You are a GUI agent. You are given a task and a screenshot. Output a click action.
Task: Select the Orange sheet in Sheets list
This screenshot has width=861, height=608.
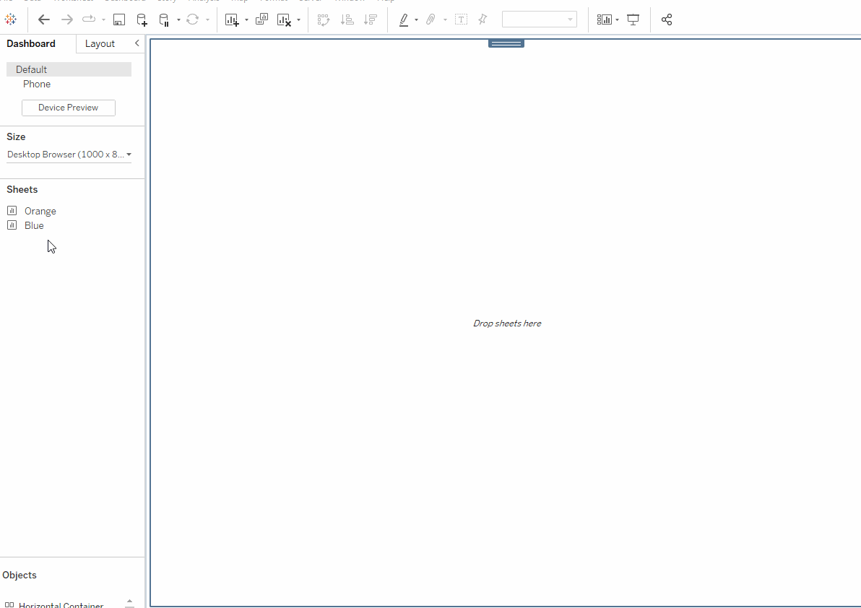40,211
